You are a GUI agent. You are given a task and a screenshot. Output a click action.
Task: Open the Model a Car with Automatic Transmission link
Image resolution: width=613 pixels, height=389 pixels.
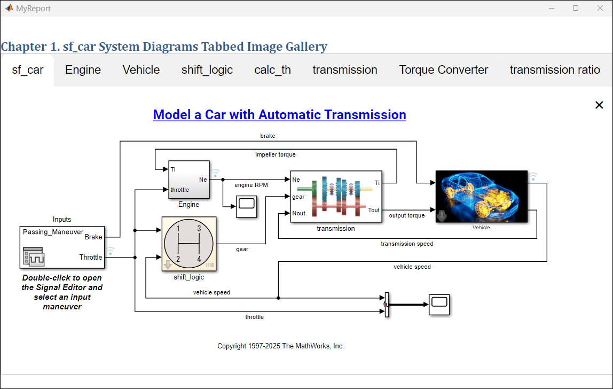[279, 114]
